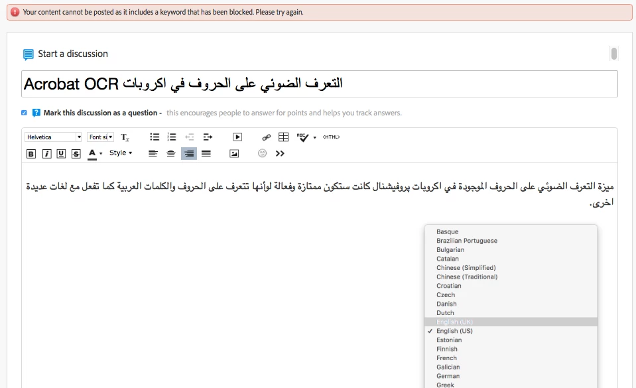Image resolution: width=636 pixels, height=388 pixels.
Task: Insert a bulleted list
Action: [155, 137]
